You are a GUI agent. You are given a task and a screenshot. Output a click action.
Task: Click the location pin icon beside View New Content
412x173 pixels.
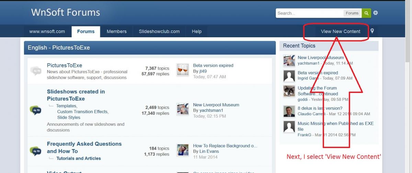pos(372,31)
